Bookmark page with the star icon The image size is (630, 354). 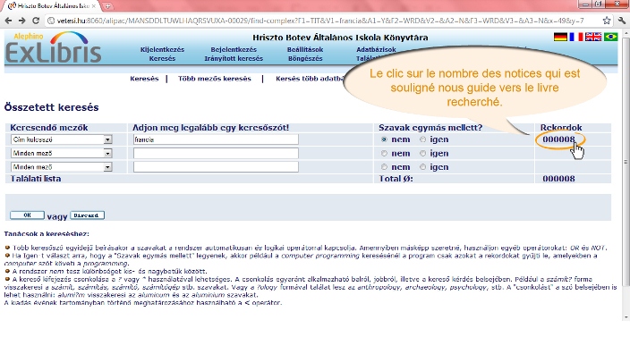607,21
